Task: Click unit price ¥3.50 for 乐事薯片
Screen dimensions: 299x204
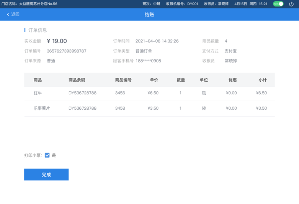Action: [x=153, y=108]
